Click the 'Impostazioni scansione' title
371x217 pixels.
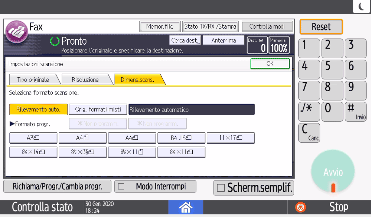click(36, 64)
